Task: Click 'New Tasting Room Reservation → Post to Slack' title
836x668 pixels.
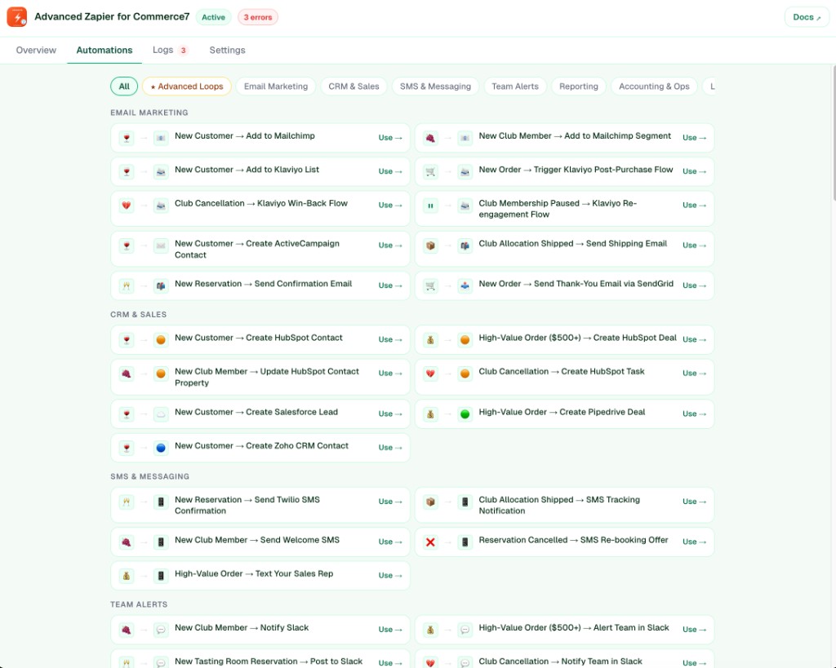Action: pos(268,661)
